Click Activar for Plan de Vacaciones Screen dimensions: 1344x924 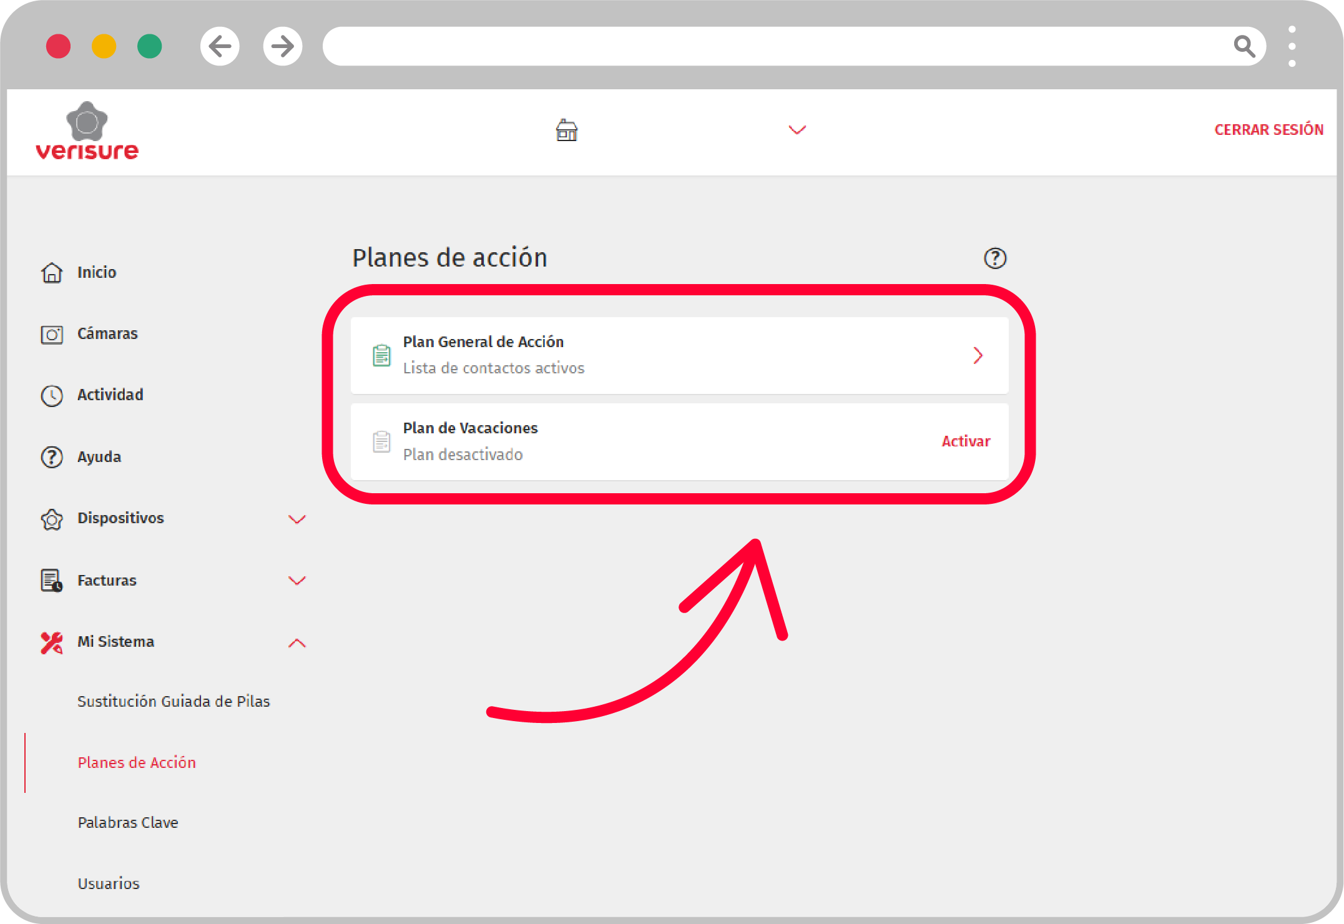965,441
